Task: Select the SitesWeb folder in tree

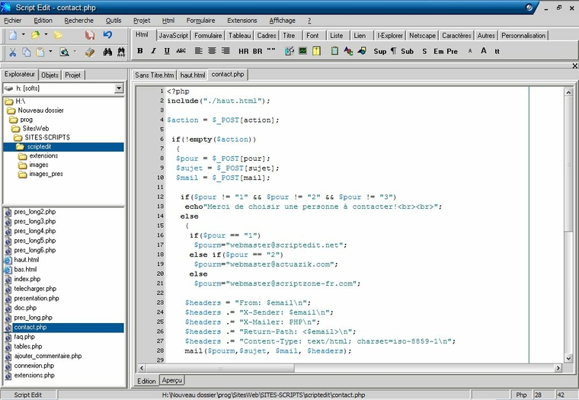Action: (x=36, y=129)
